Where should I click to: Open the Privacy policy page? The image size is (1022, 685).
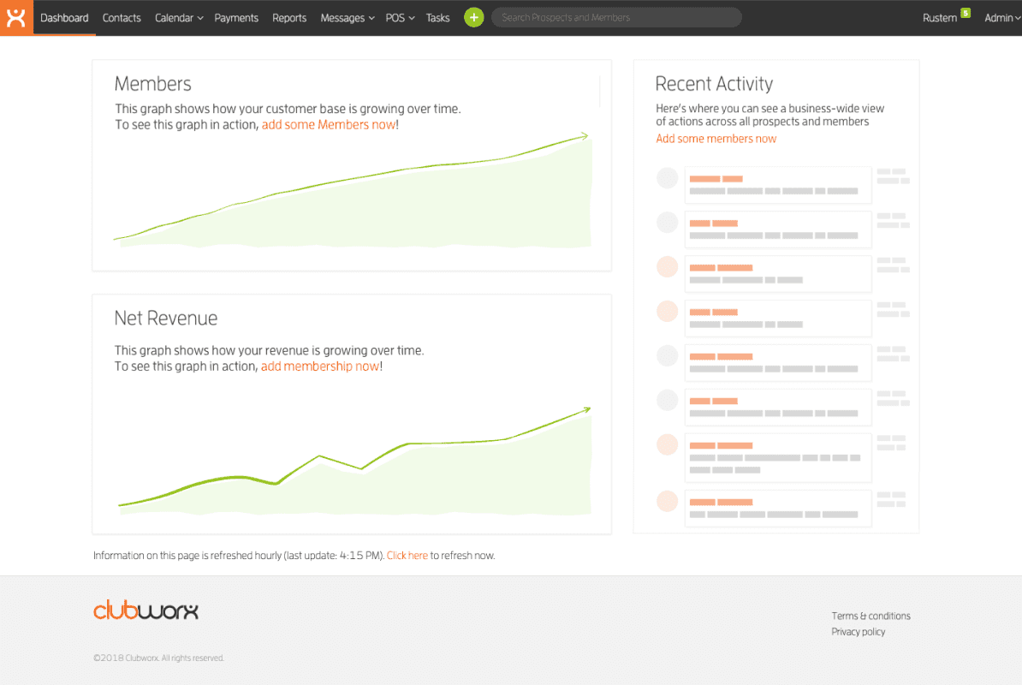(x=858, y=631)
